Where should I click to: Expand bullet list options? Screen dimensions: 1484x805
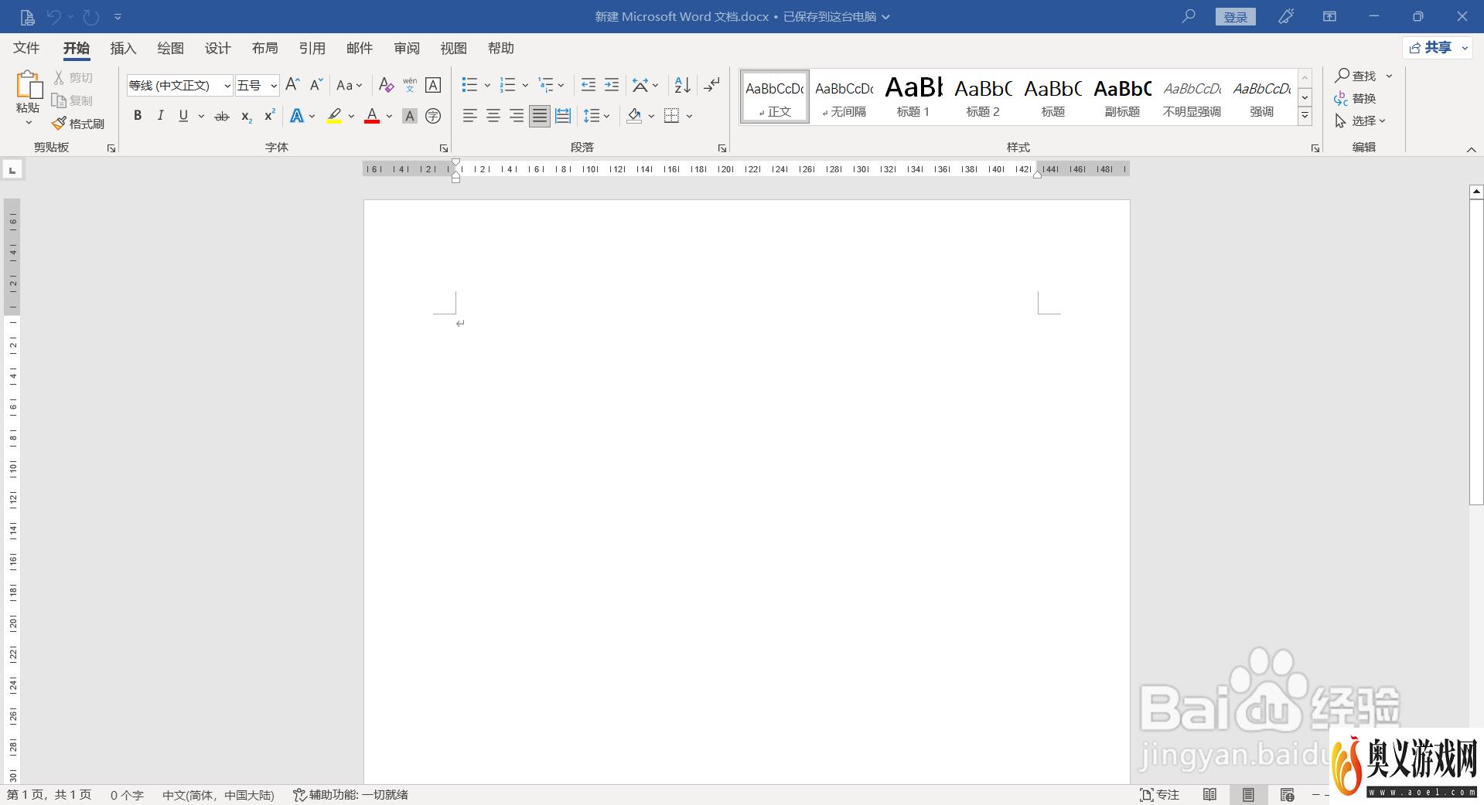point(487,85)
